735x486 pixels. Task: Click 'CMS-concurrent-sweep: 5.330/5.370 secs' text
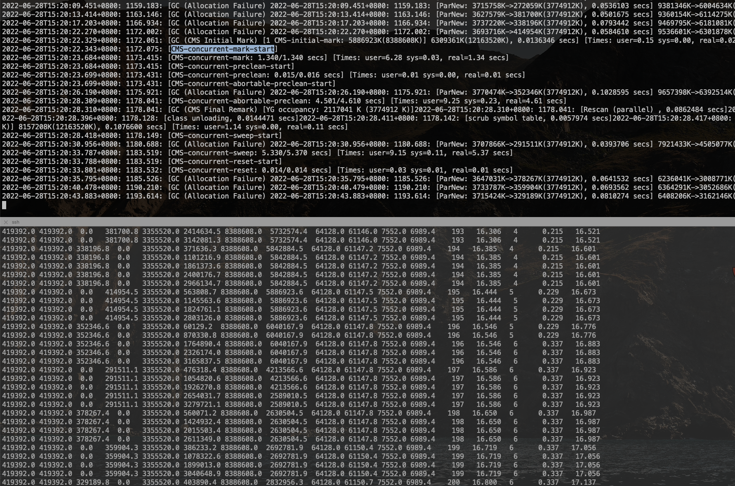(250, 153)
